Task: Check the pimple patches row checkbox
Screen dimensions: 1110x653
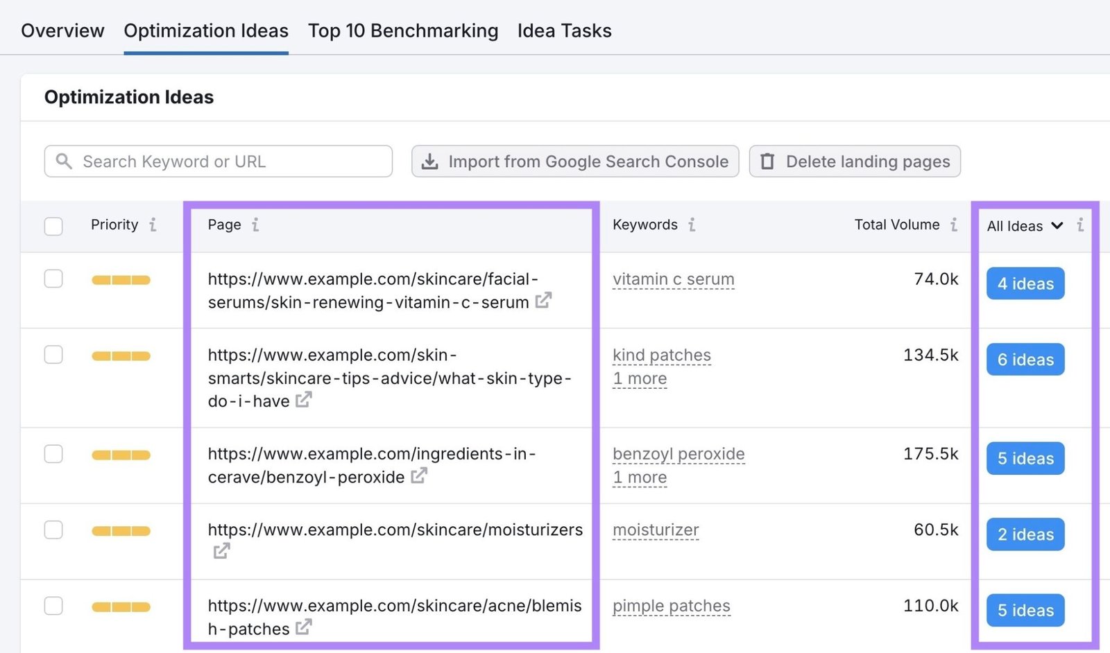Action: coord(53,606)
